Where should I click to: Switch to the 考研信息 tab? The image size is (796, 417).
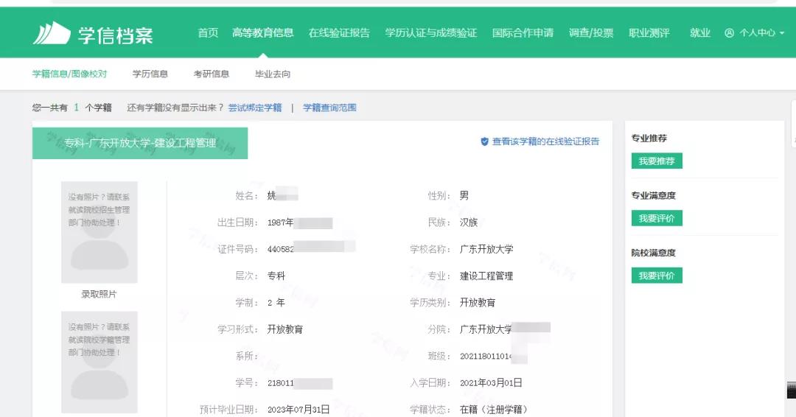pos(212,74)
